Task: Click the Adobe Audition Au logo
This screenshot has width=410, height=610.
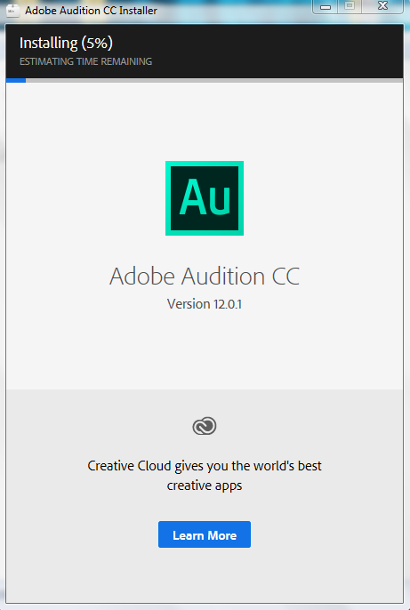Action: tap(205, 198)
